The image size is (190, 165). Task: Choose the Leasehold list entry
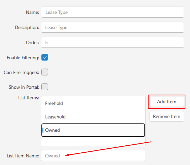[93, 117]
